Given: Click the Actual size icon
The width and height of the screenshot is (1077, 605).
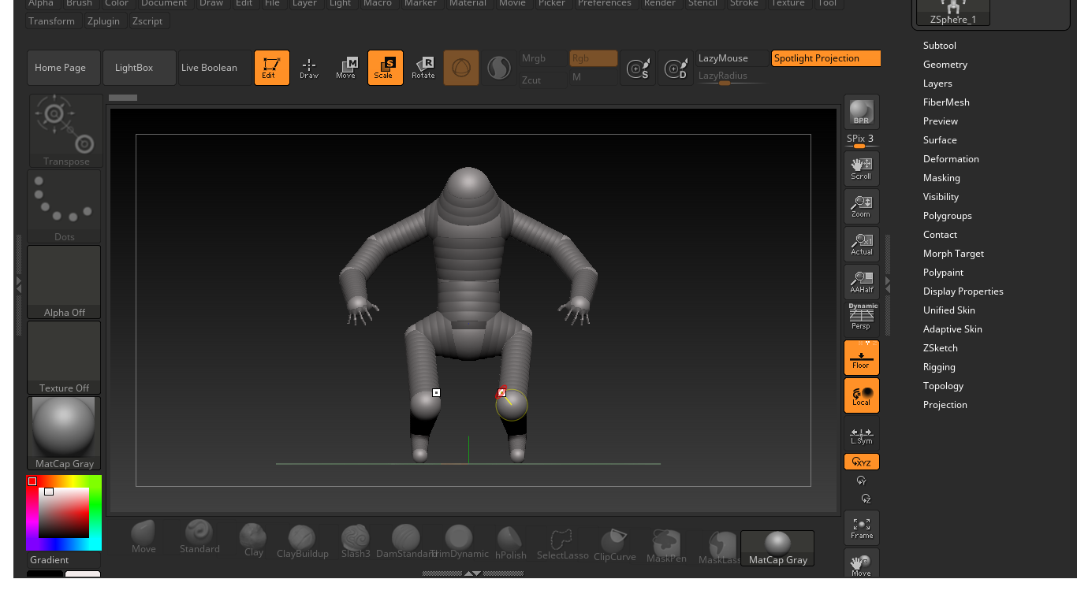Looking at the screenshot, I should [861, 244].
